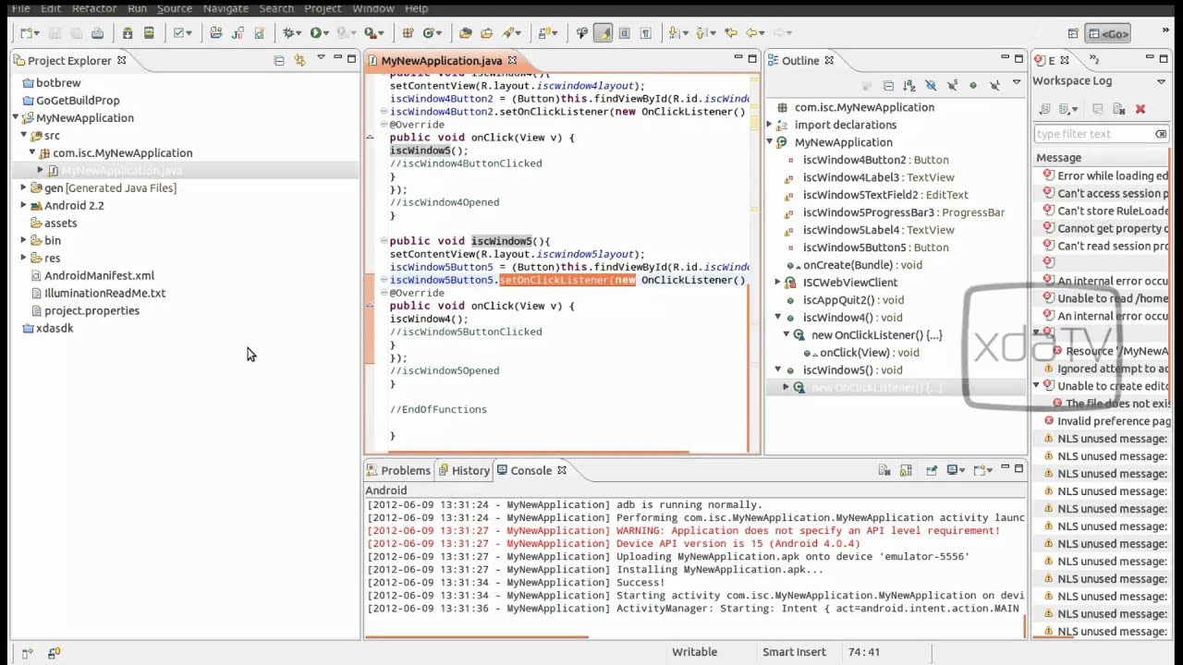1183x665 pixels.
Task: Click Clear Console icon
Action: click(x=884, y=470)
